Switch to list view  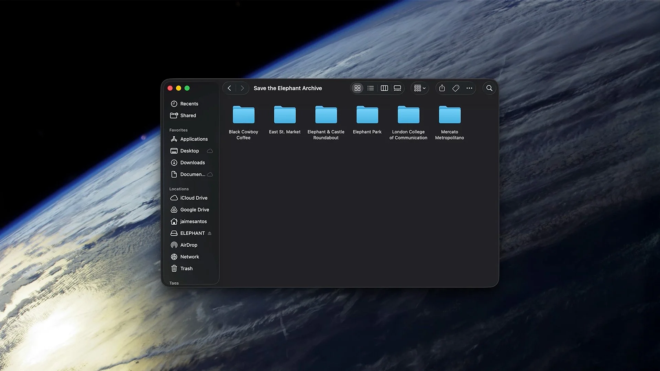point(371,88)
